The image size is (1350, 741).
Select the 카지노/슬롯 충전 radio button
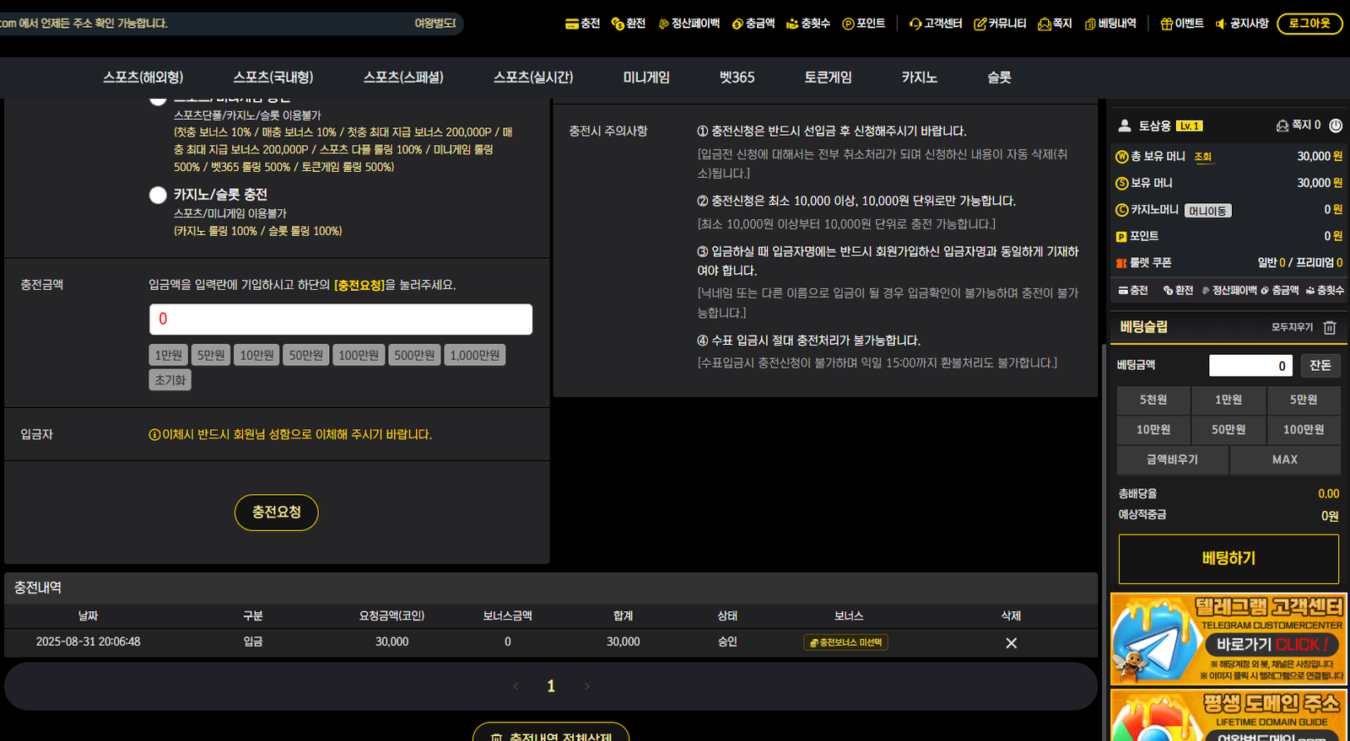pos(158,195)
